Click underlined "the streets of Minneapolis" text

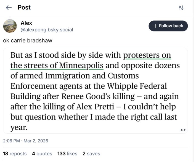click(57, 66)
